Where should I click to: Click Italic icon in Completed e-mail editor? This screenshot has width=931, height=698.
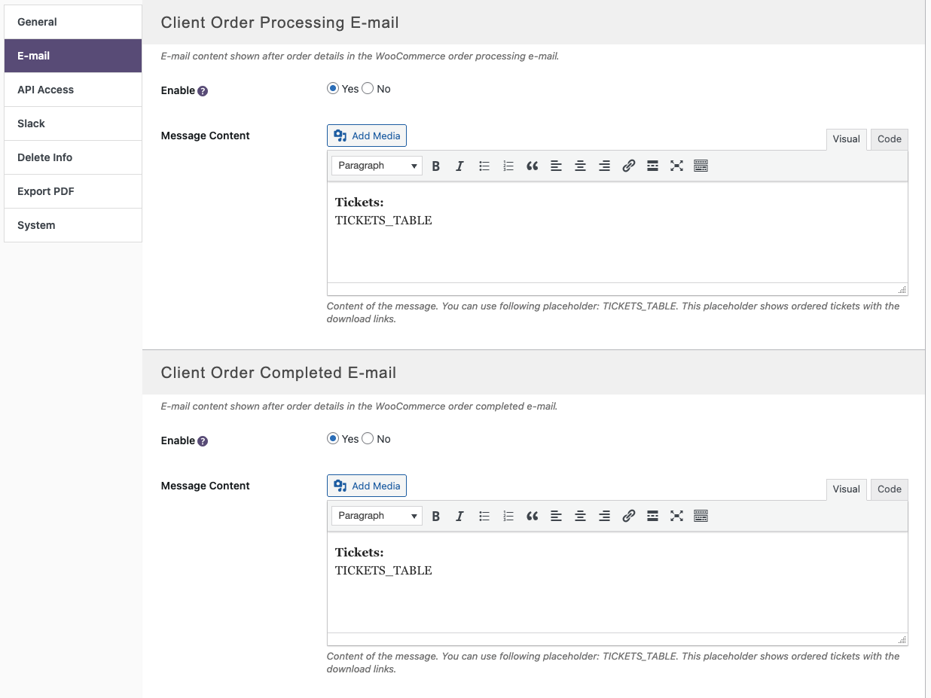(x=459, y=517)
